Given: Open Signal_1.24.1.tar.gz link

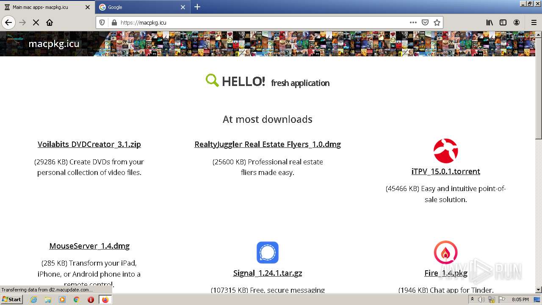Looking at the screenshot, I should click(268, 273).
